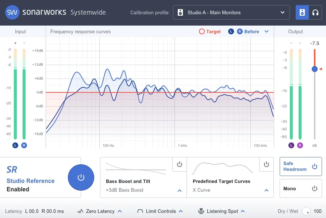This screenshot has height=218, width=326.
Task: Click the SR Studio Reference logo
Action: click(12, 170)
